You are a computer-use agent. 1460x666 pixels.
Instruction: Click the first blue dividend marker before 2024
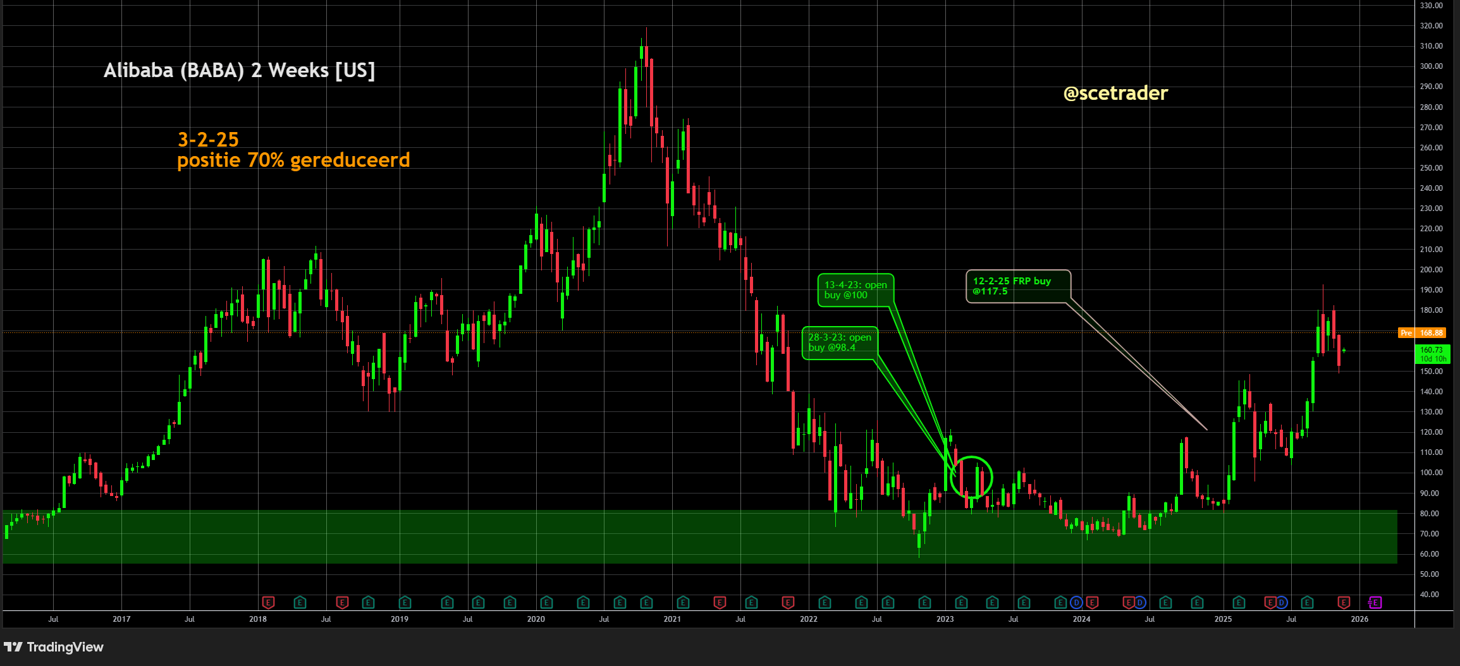tap(1076, 602)
